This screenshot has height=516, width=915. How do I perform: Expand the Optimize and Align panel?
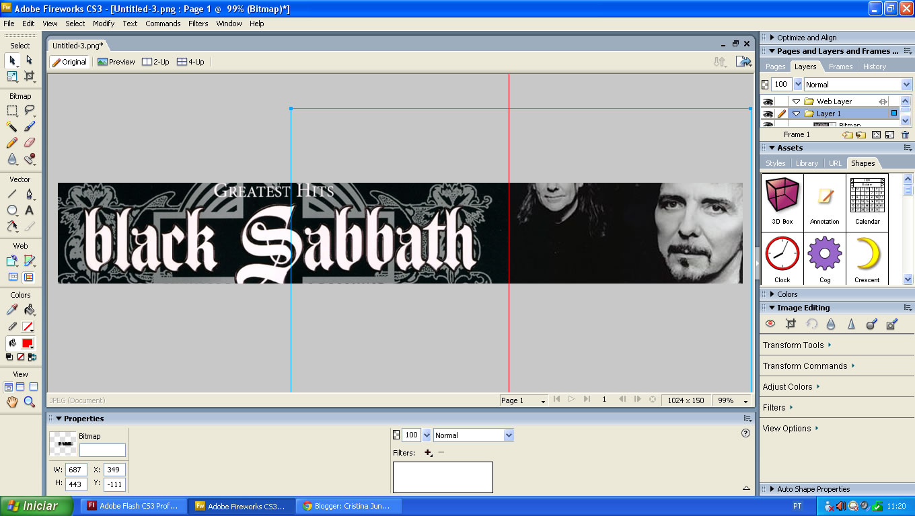772,38
